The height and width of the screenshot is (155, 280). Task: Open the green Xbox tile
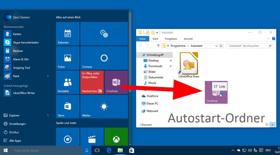(116, 137)
